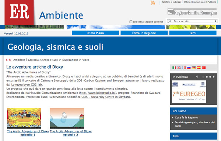
Task: Click the E-R red logo
Action: (x=19, y=13)
